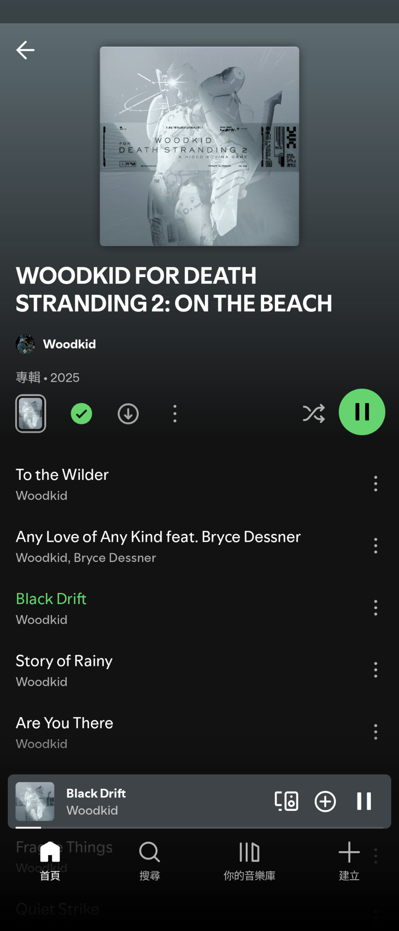
Task: Toggle saved album green checkmark
Action: coord(81,414)
